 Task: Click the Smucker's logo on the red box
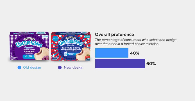pos(71,38)
